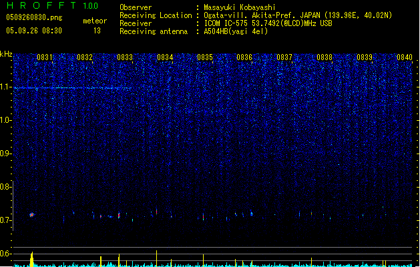Click the antenna value A504HB(yagi 4el)
Screen dimensions: 420x267
point(236,31)
